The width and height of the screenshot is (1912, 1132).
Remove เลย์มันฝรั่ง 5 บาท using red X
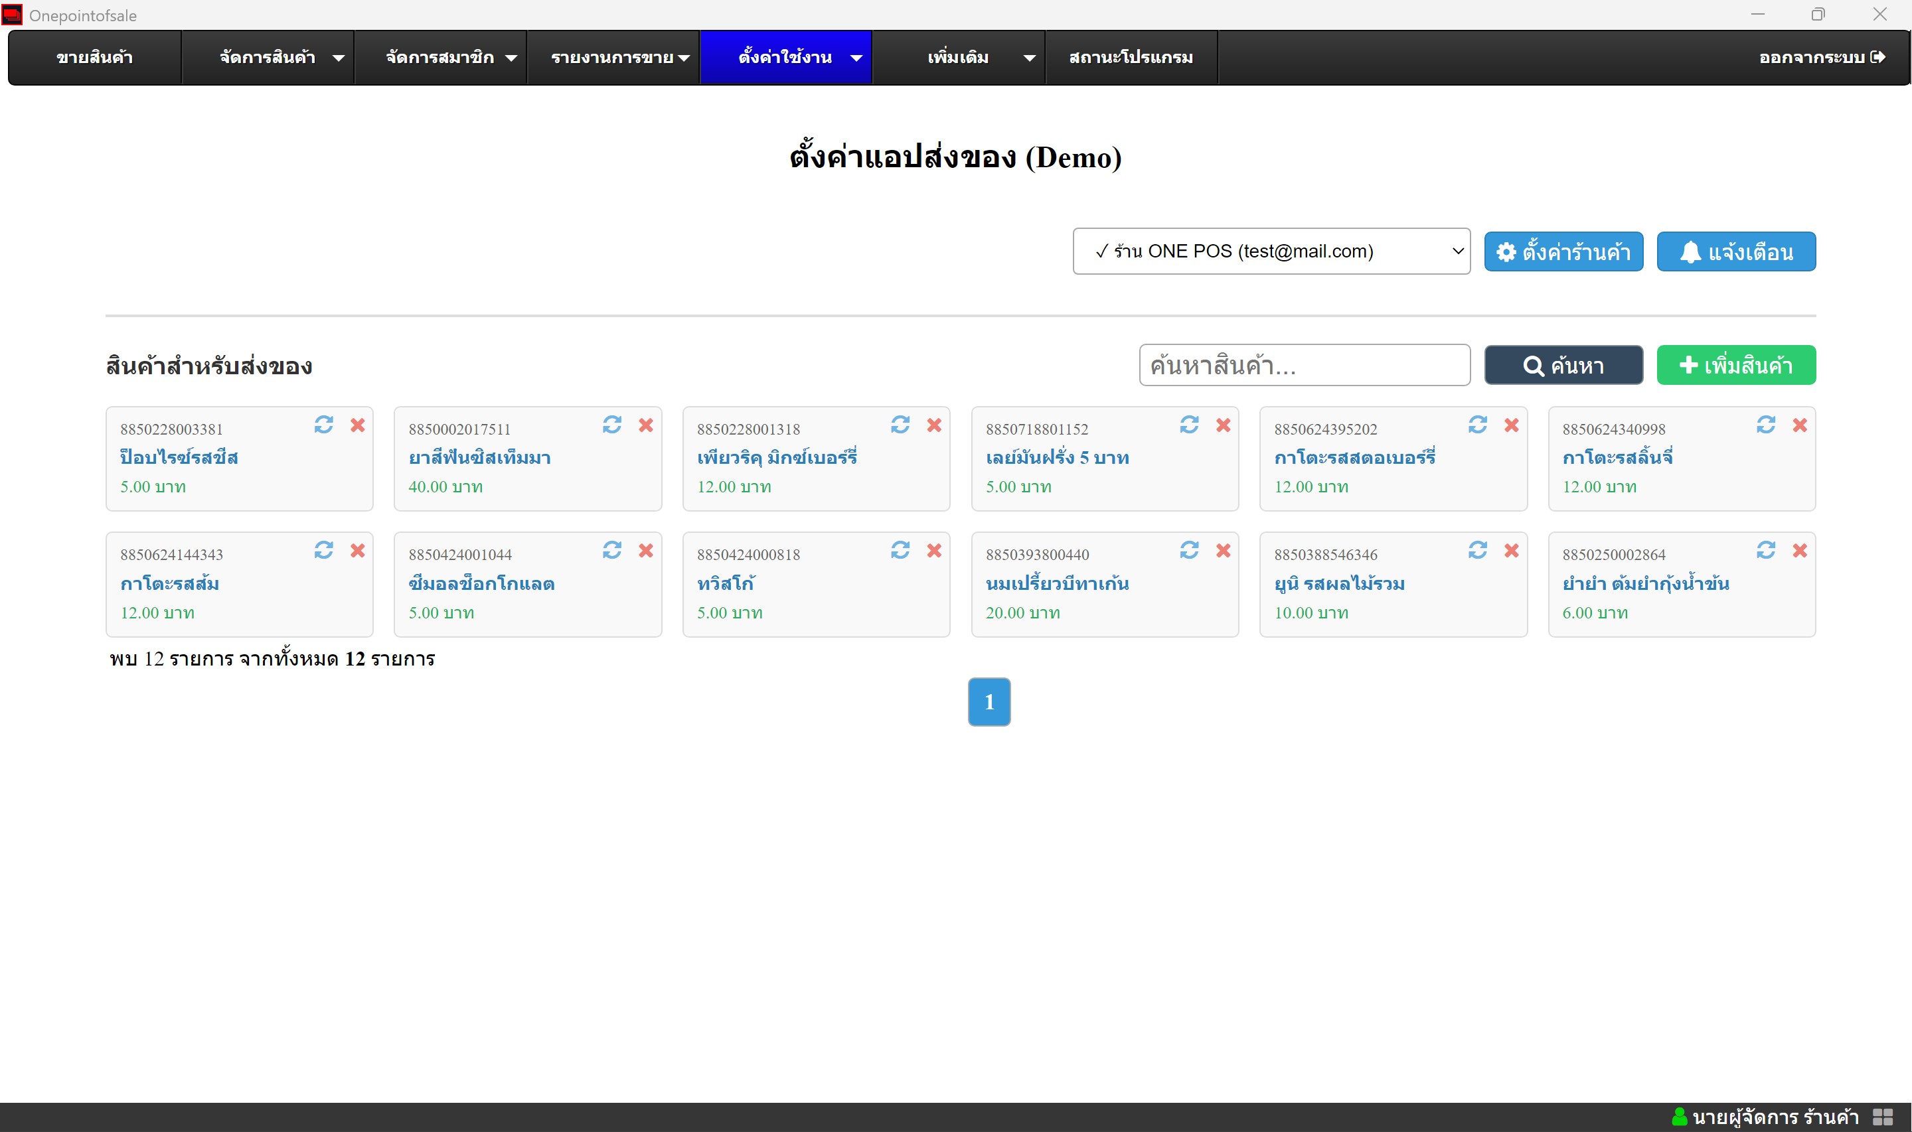coord(1223,425)
